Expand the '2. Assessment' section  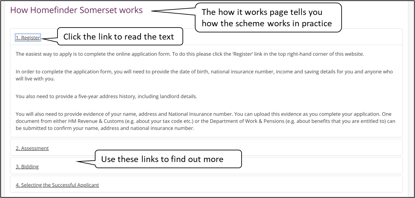[x=32, y=148]
